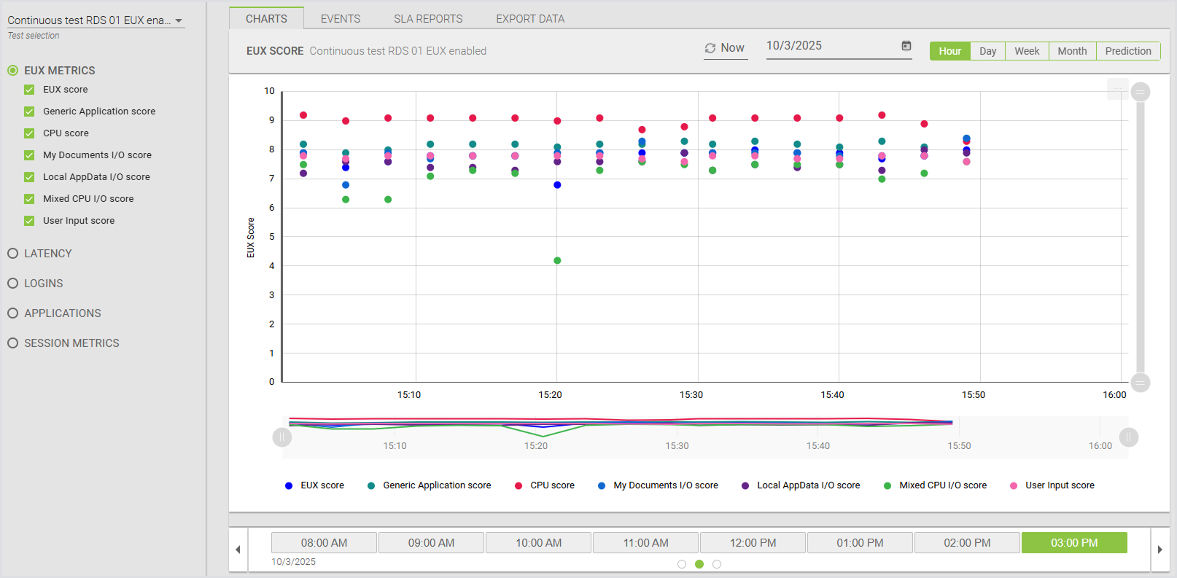Viewport: 1177px width, 578px height.
Task: Open the SLA REPORTS tab
Action: (428, 19)
